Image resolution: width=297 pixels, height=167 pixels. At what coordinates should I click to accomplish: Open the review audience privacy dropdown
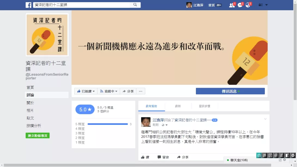tap(165, 125)
